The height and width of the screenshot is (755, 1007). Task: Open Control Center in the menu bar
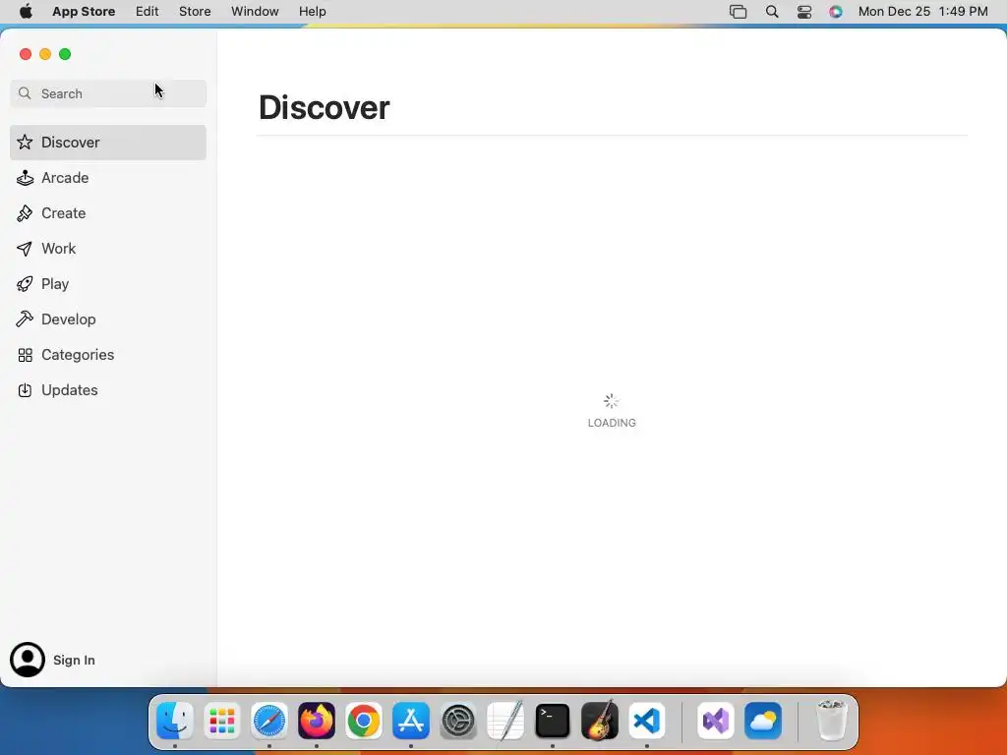pos(804,12)
